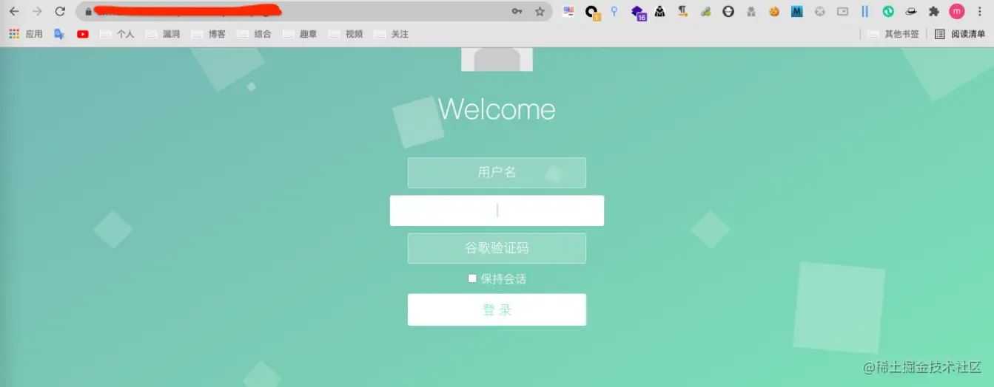Click the browser forward arrow
The image size is (994, 387).
click(x=37, y=12)
